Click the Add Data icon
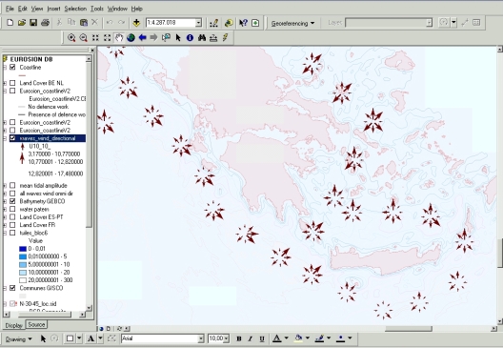The image size is (503, 348). (x=136, y=23)
